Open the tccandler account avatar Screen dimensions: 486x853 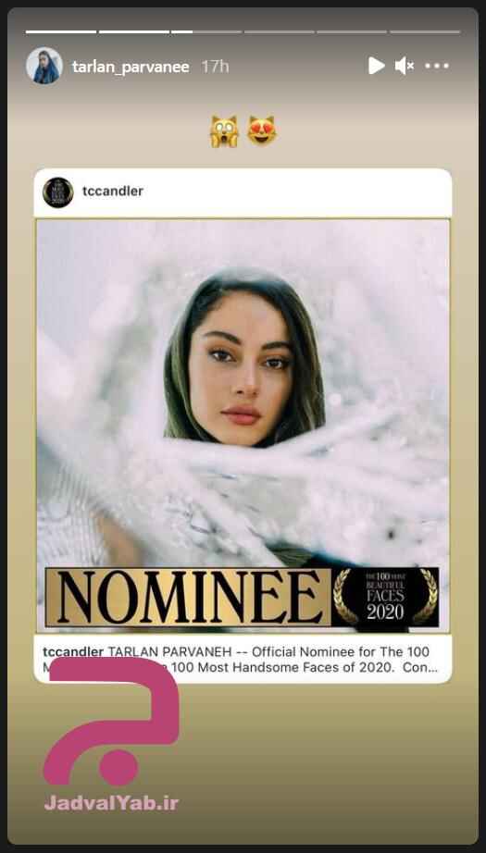[x=57, y=192]
